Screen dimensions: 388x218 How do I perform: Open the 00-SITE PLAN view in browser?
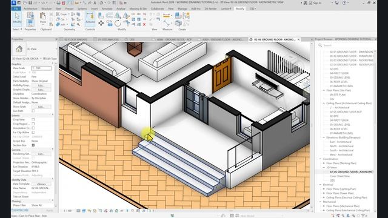338,94
